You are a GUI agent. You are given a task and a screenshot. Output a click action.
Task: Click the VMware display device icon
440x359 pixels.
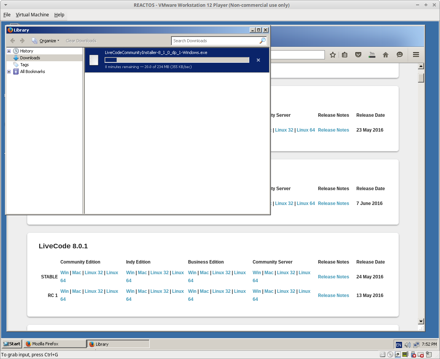pos(421,354)
